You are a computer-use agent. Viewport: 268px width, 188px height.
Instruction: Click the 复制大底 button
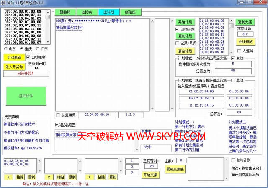tap(246, 22)
